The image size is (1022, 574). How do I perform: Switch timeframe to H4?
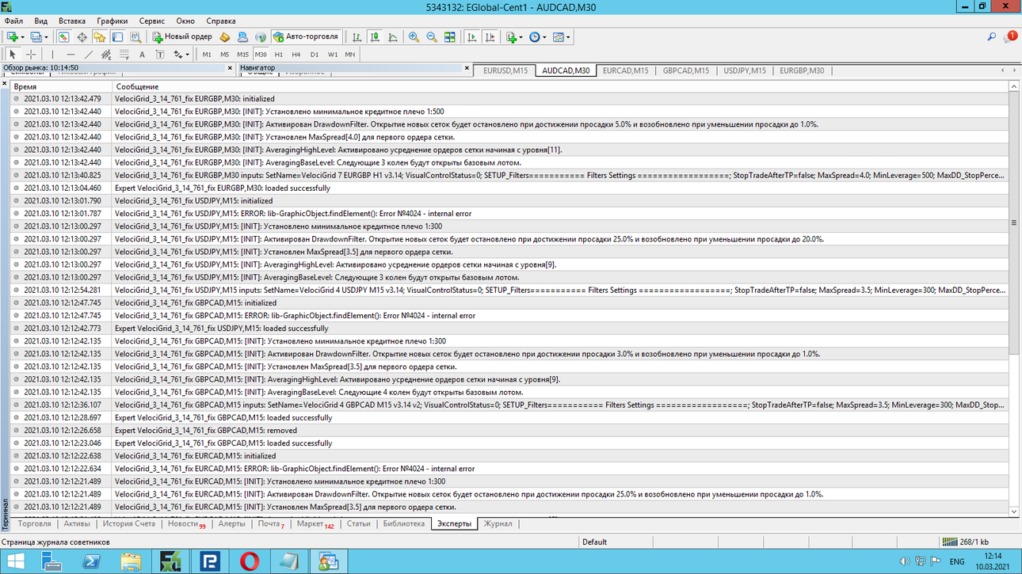pos(296,55)
